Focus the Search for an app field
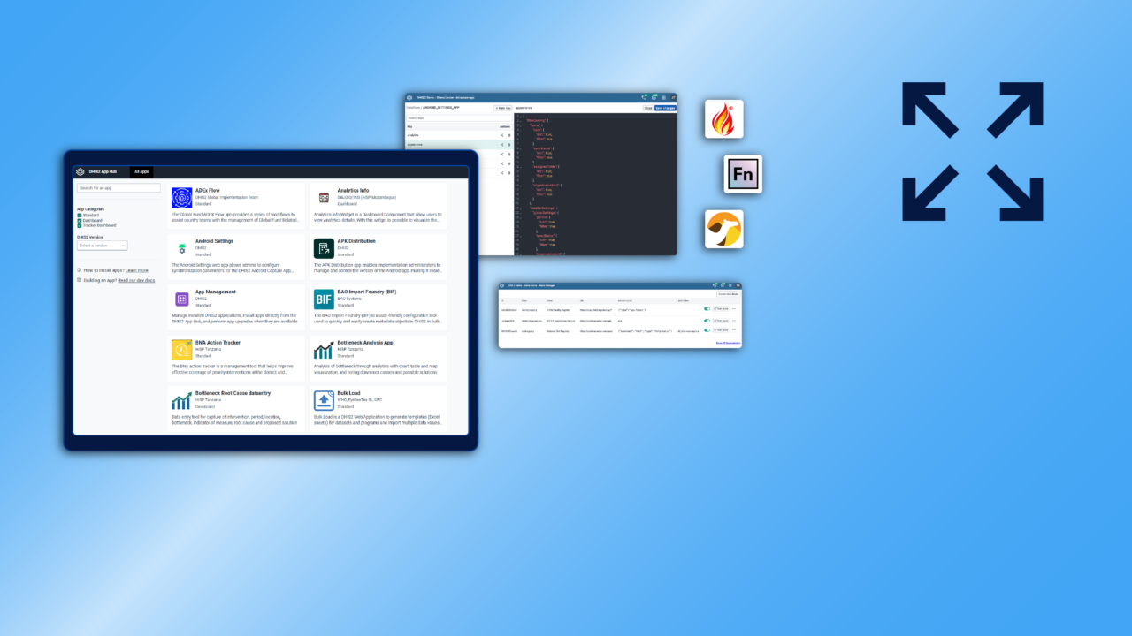1132x636 pixels. [x=119, y=188]
